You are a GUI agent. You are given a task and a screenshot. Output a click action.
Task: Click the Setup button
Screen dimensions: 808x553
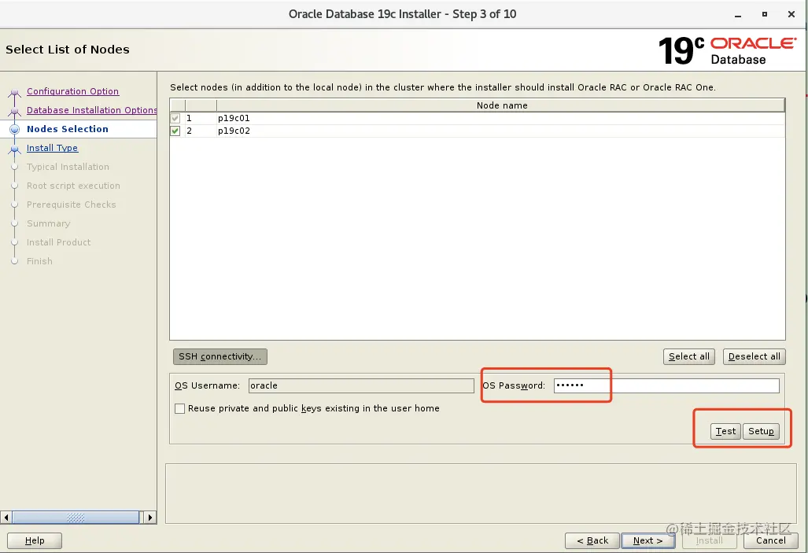point(761,431)
